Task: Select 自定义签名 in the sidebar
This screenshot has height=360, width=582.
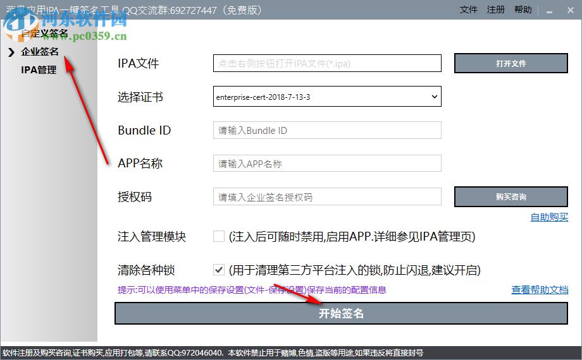Action: tap(44, 33)
